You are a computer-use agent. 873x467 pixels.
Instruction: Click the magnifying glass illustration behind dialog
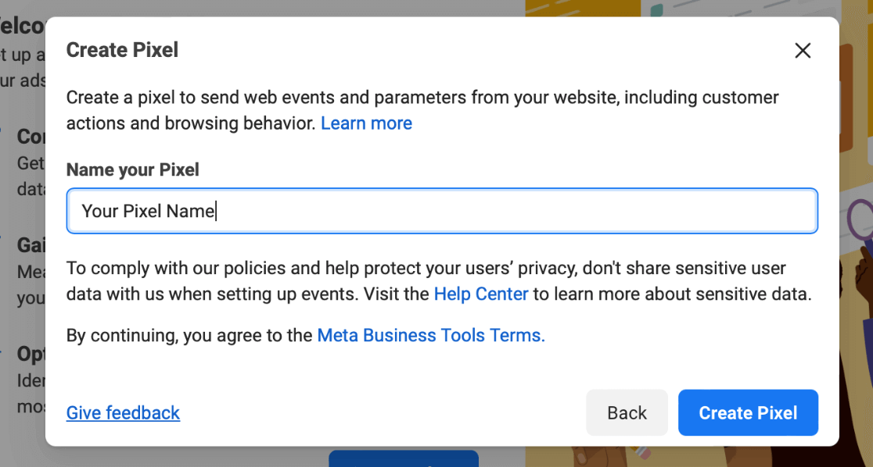coord(860,221)
